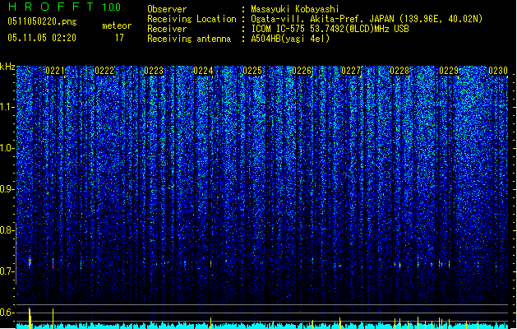Image resolution: width=517 pixels, height=329 pixels.
Task: Click the meteor count 17
Action: click(119, 38)
